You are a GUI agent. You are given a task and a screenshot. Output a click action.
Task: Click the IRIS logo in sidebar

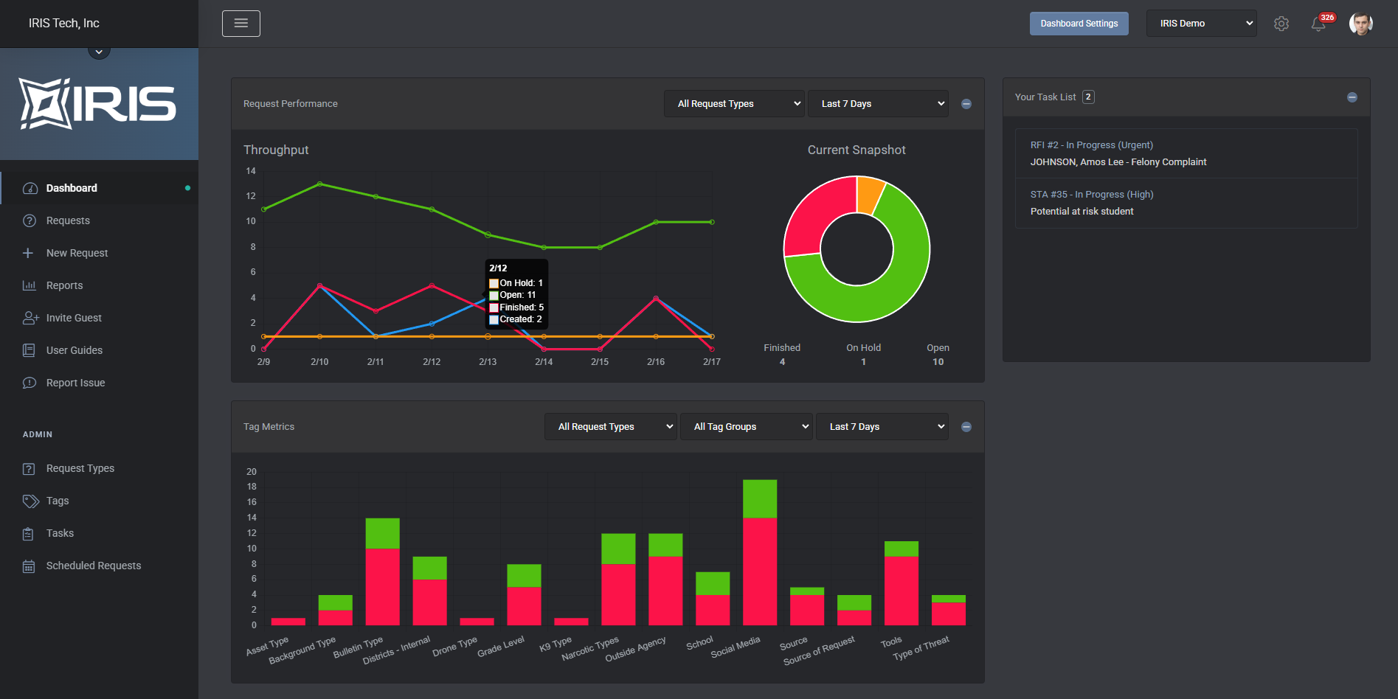(97, 104)
